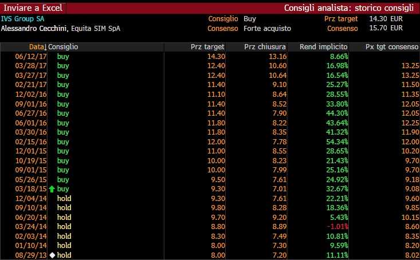Viewport: 420px width, 260px height.
Task: Sort by the Data column header
Action: coord(36,46)
